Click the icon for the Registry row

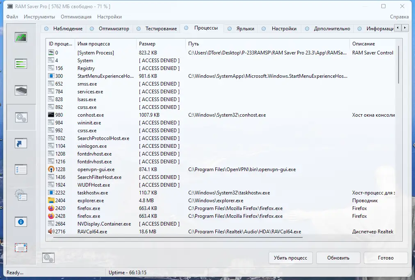(51, 68)
